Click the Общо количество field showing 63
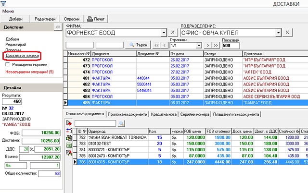This screenshot has width=308, height=193. pos(49,173)
